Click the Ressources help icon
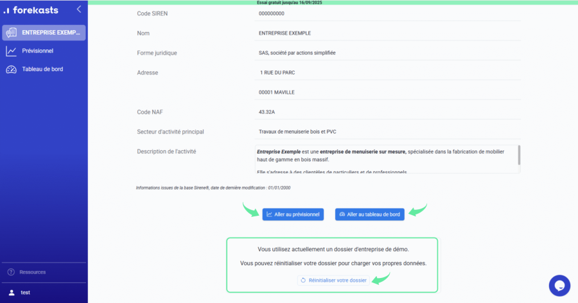Viewport: 578px width, 303px height. click(x=11, y=272)
